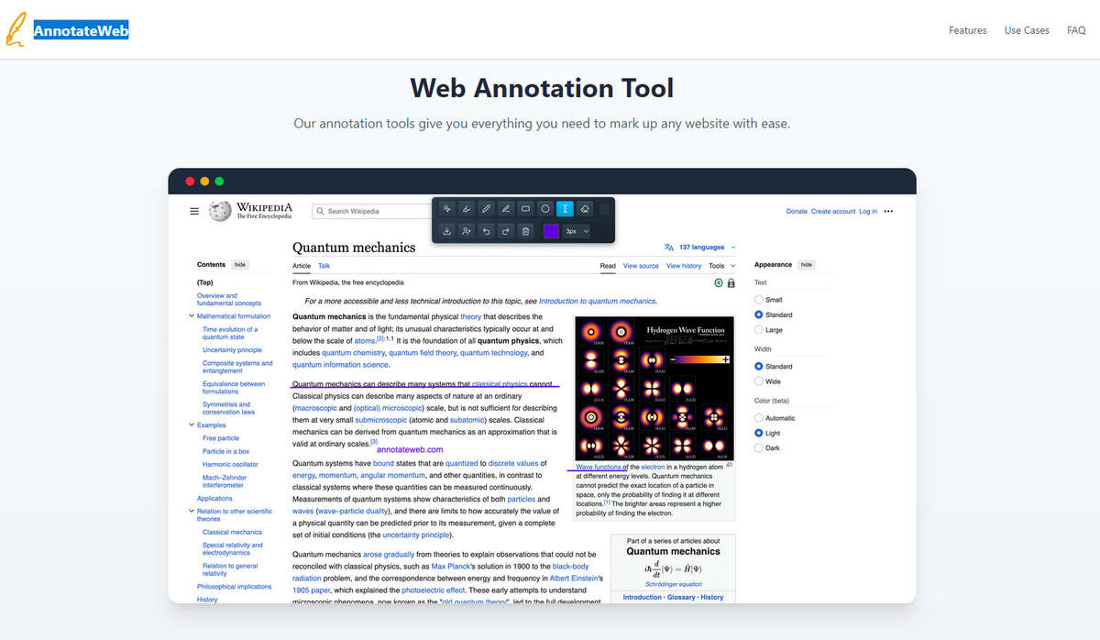Open the purple color swatch picker
This screenshot has height=640, width=1100.
click(x=551, y=231)
